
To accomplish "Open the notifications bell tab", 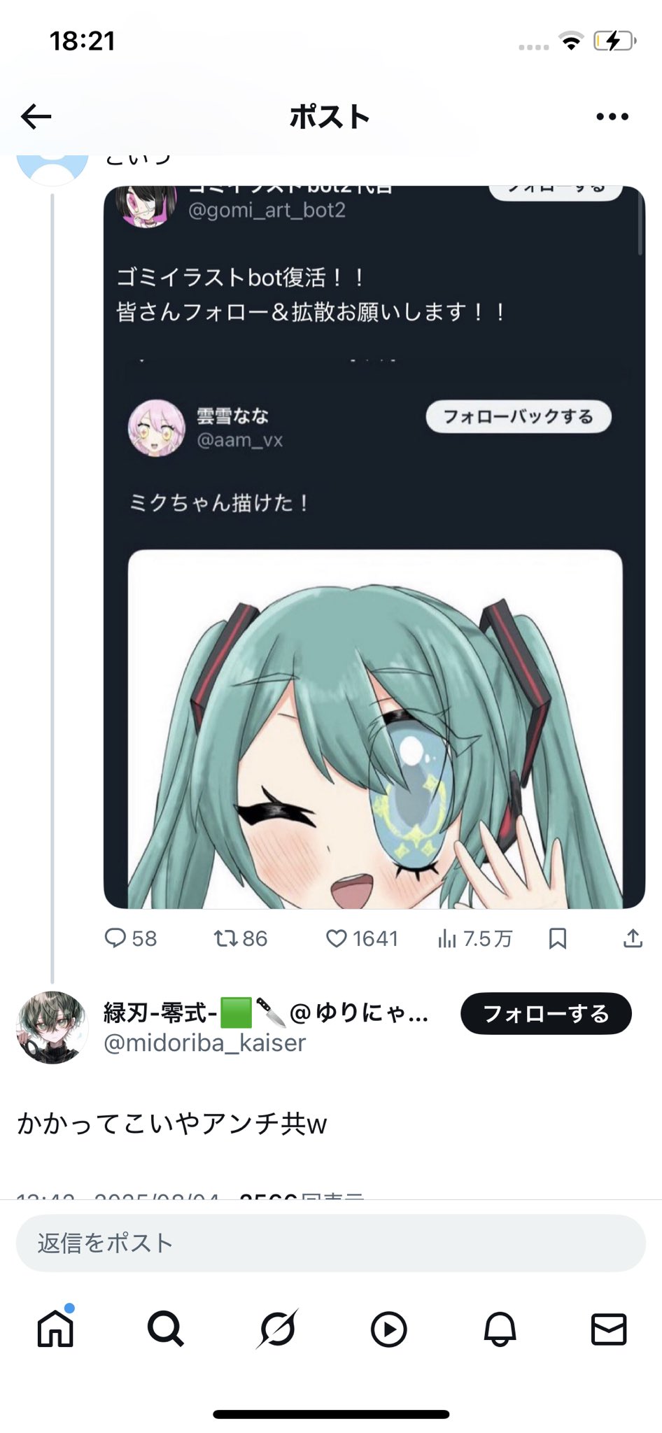I will (500, 1329).
